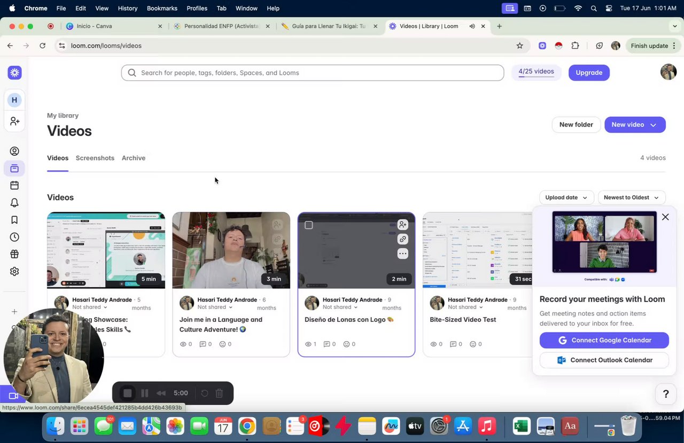Open the Meetings calendar icon in sidebar

[14, 186]
